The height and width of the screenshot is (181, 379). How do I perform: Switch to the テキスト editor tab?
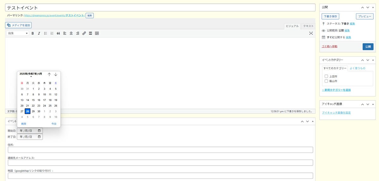point(308,26)
